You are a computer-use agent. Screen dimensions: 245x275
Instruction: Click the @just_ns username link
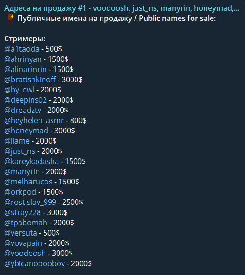(19, 151)
